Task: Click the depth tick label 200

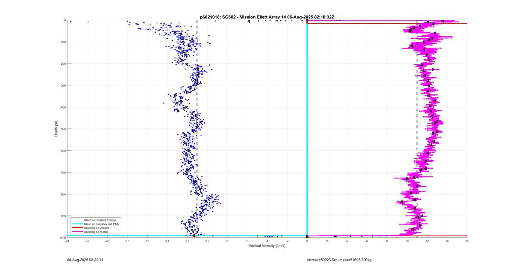Action: tap(62, 64)
